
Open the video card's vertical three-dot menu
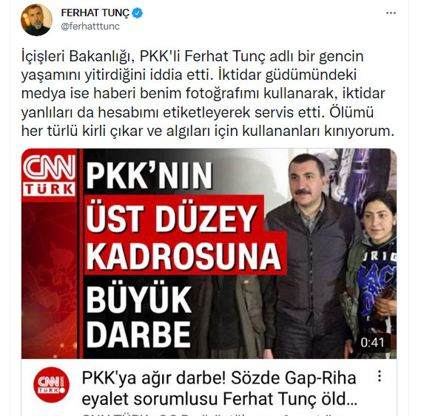(x=380, y=376)
